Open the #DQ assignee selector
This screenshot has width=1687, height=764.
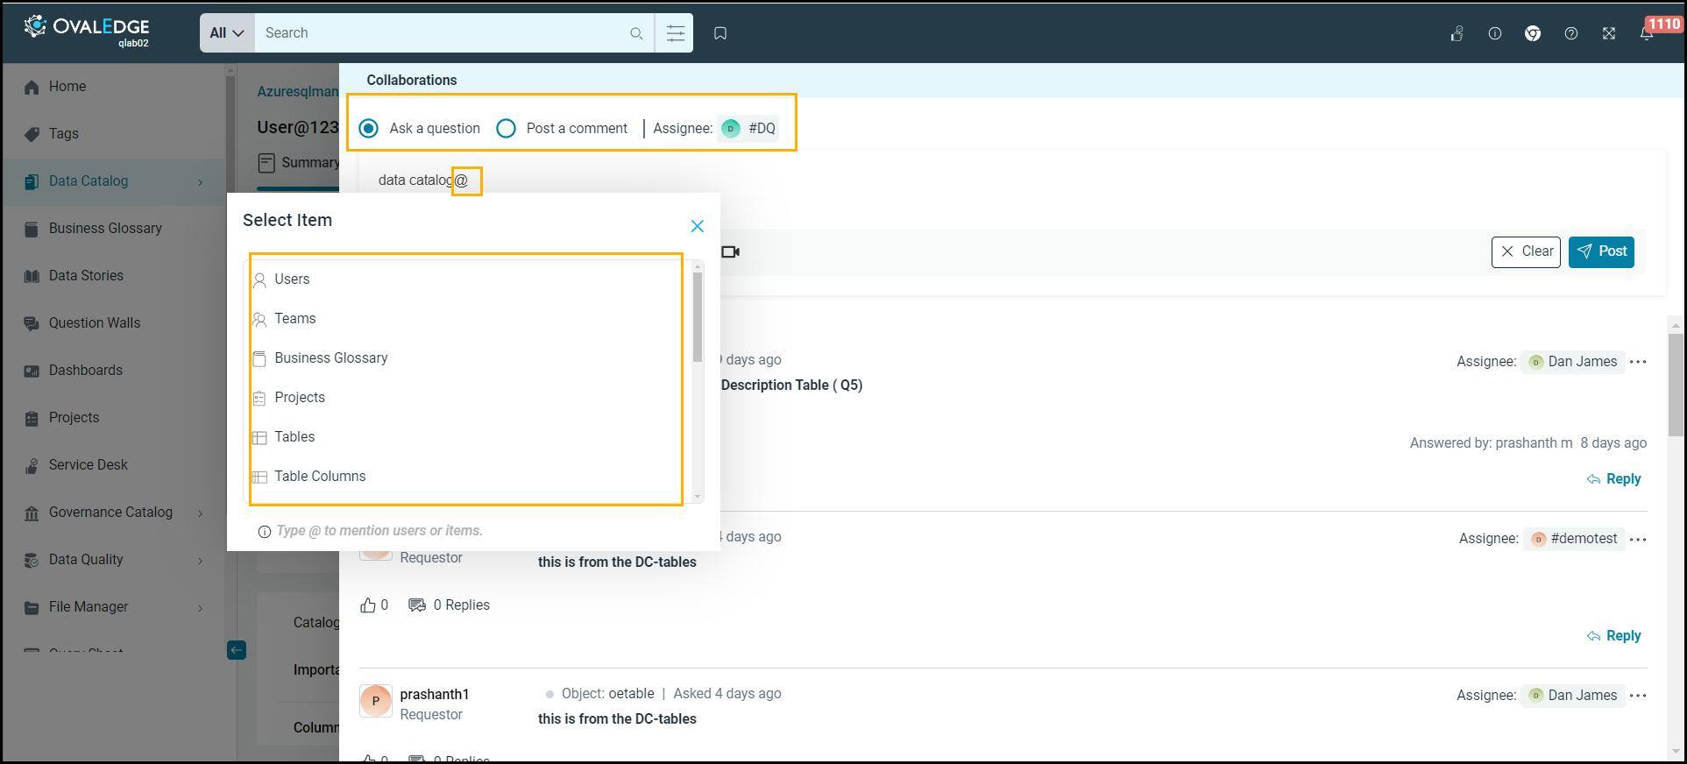[x=748, y=129]
